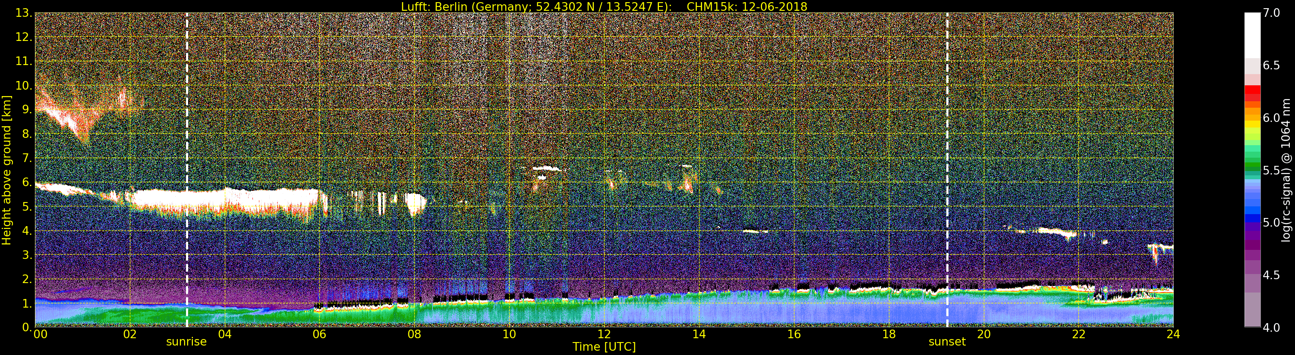Click the '12' time tick label
Image resolution: width=1295 pixels, height=355 pixels.
pyautogui.click(x=604, y=334)
